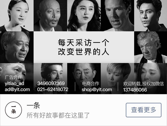Click the 欢迎转载,授权加微信 text

(144, 84)
